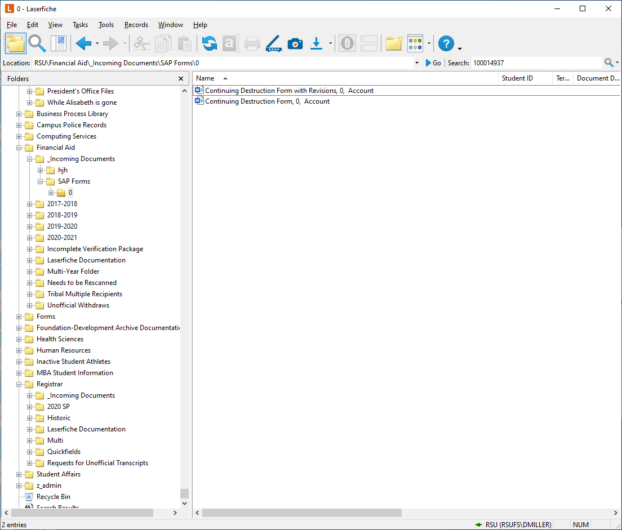Open the Tools menu
This screenshot has width=622, height=530.
[x=106, y=25]
